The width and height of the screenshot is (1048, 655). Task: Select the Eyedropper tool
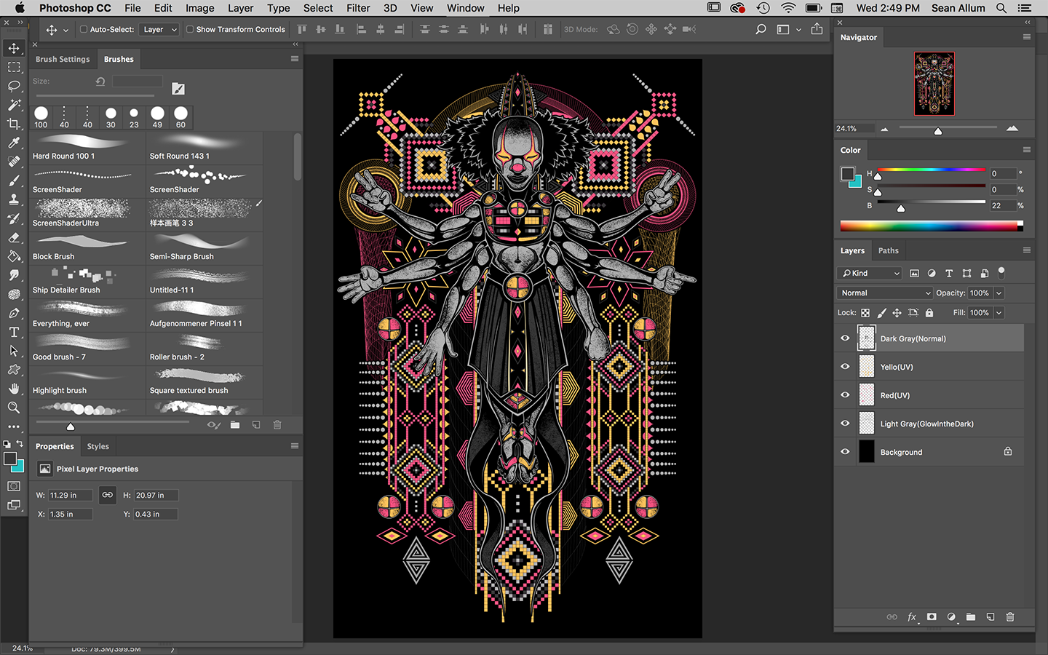tap(14, 143)
